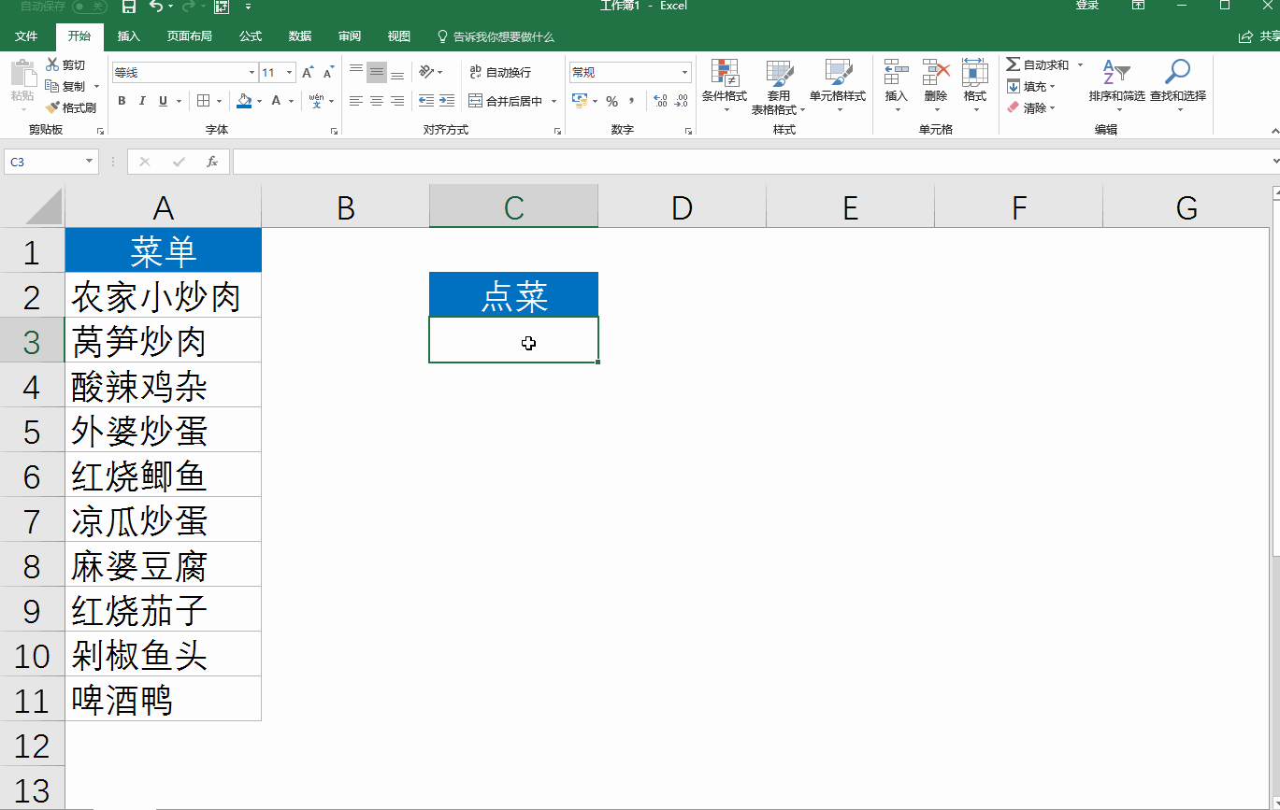Toggle Wrap Text (自动换行)
The height and width of the screenshot is (810, 1280).
tap(500, 72)
